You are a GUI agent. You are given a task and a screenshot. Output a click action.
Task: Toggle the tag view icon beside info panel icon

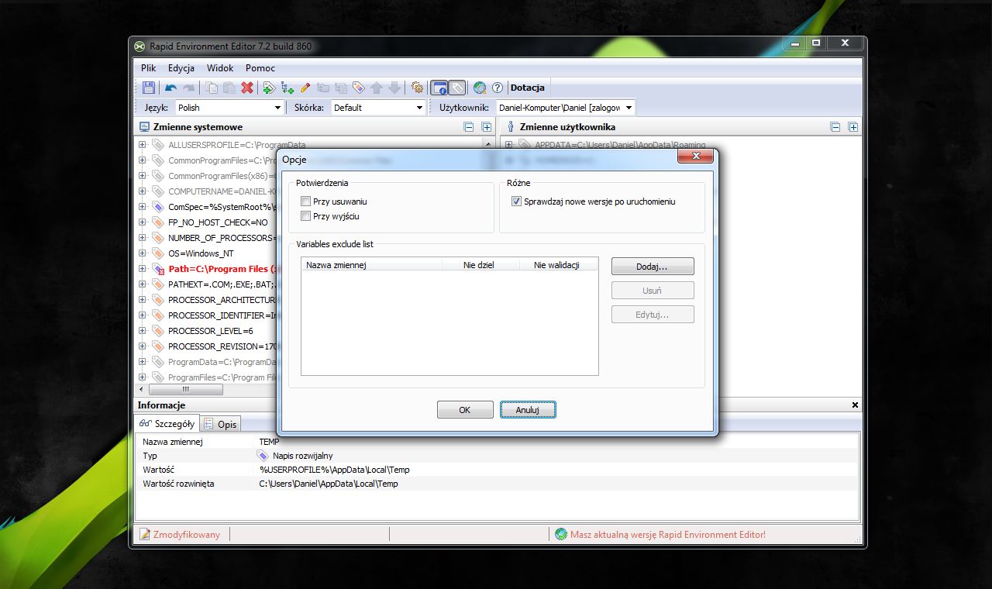coord(457,88)
